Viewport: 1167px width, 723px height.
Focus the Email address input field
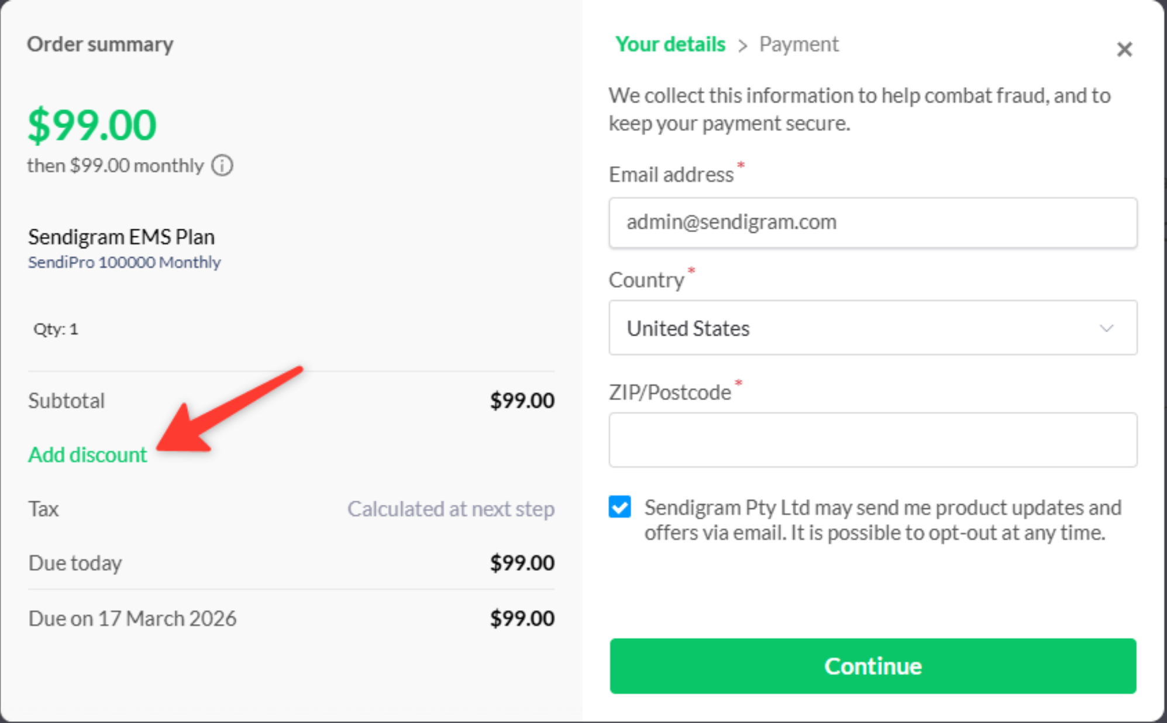pyautogui.click(x=872, y=222)
